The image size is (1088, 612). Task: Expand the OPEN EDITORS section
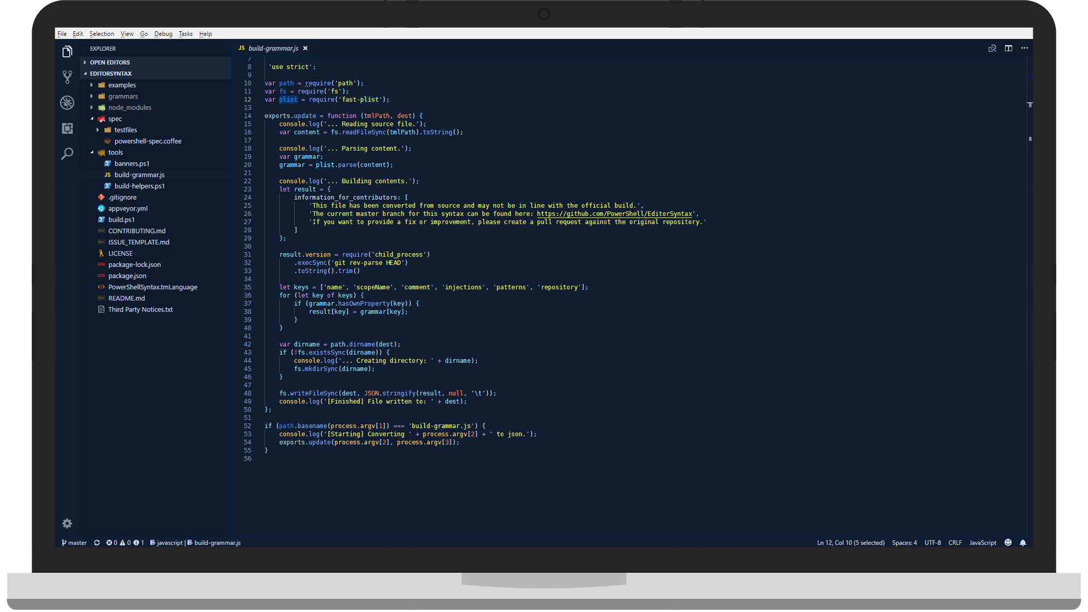point(109,62)
